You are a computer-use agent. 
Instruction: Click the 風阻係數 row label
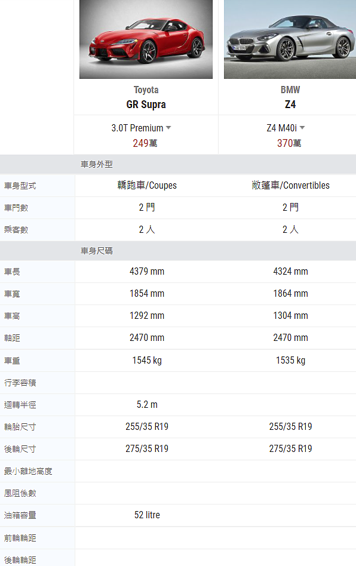(20, 493)
